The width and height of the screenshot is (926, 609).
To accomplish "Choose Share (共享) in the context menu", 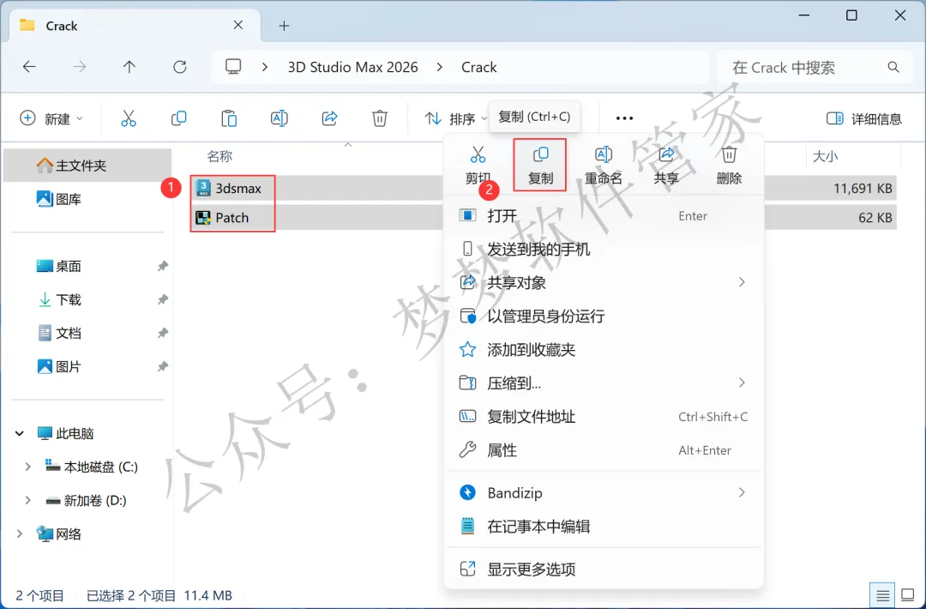I will (x=666, y=164).
